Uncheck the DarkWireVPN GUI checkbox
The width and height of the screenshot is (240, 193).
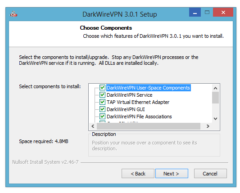tap(102, 109)
